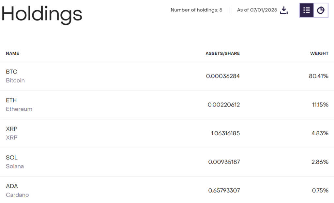The width and height of the screenshot is (334, 203).
Task: Select the ADA ticker row
Action: (12, 186)
